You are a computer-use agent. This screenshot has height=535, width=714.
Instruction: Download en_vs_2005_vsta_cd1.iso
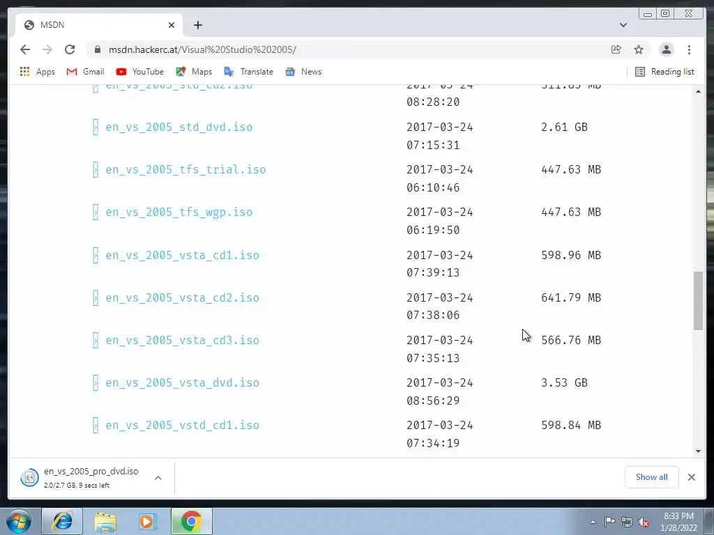pos(182,255)
